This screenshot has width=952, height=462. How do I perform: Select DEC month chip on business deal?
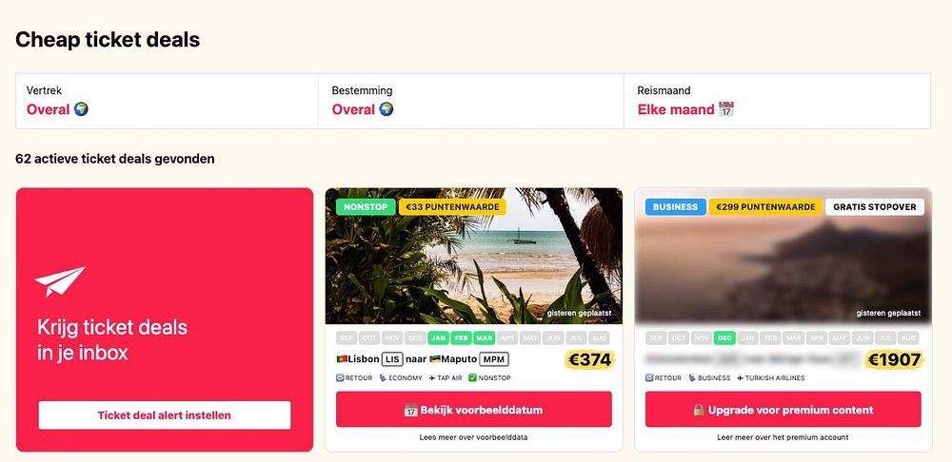click(724, 337)
